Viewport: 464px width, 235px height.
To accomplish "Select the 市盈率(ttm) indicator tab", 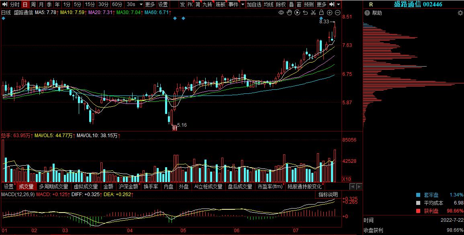I will [x=270, y=186].
